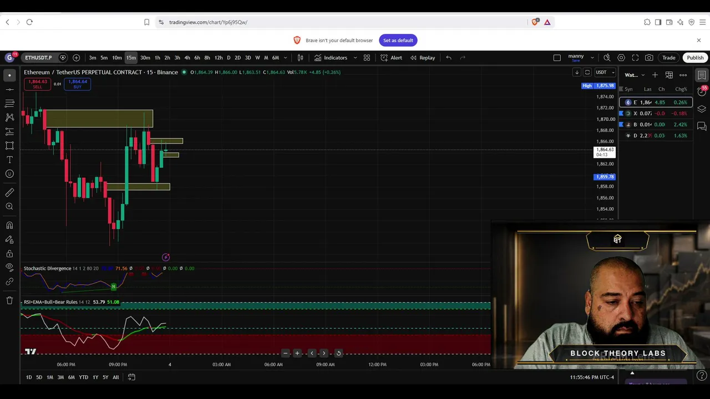
Task: Select the crosshair cursor tool
Action: pos(9,75)
